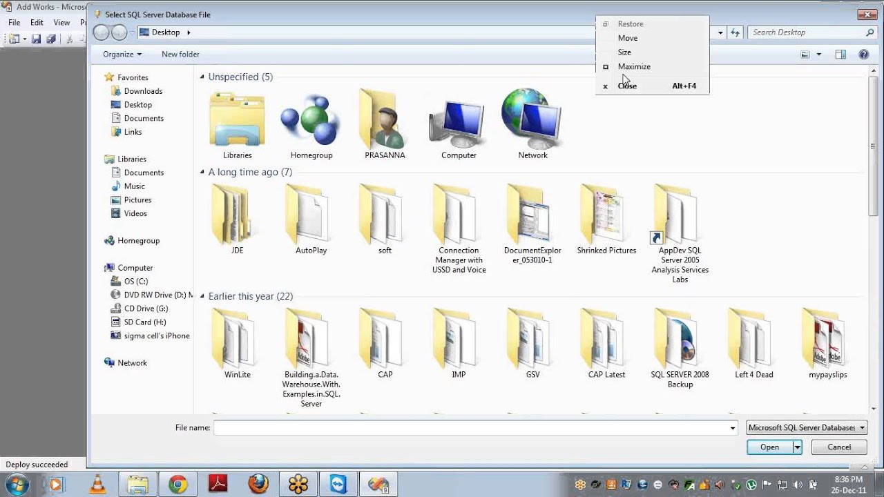Click the Forward navigation button
The height and width of the screenshot is (497, 884).
click(x=119, y=32)
